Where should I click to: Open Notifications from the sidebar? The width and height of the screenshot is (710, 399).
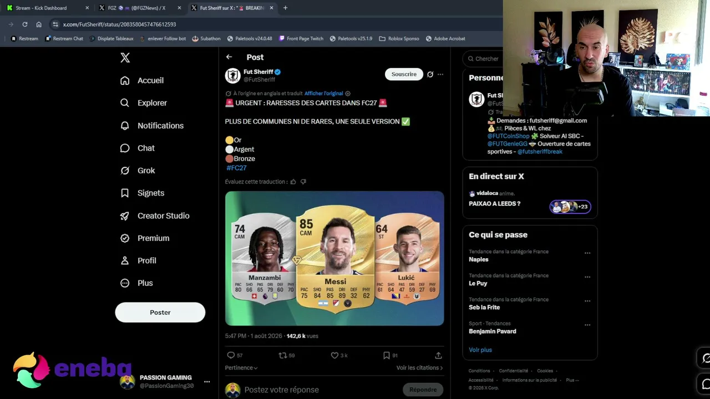tap(152, 126)
